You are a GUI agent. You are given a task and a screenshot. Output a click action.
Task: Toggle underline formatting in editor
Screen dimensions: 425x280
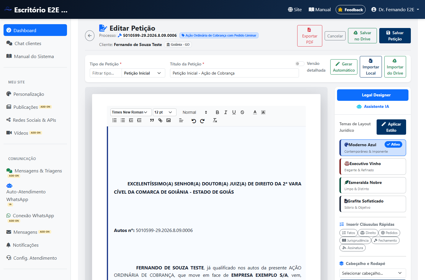click(x=234, y=112)
